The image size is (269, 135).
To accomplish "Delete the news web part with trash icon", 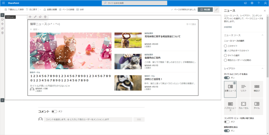I will (x=45, y=17).
